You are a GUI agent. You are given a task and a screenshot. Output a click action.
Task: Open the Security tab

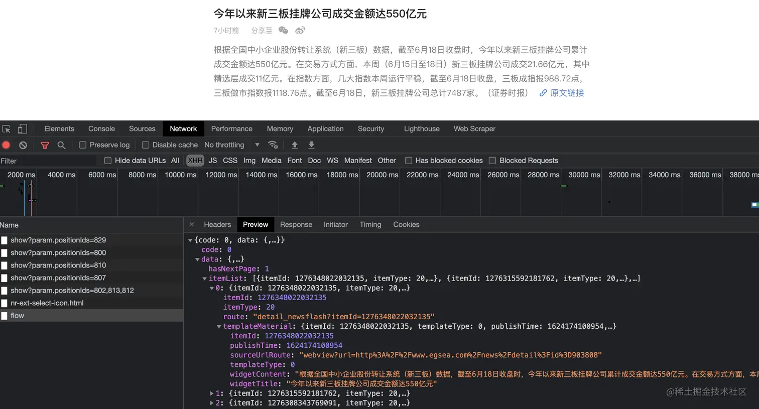coord(371,129)
